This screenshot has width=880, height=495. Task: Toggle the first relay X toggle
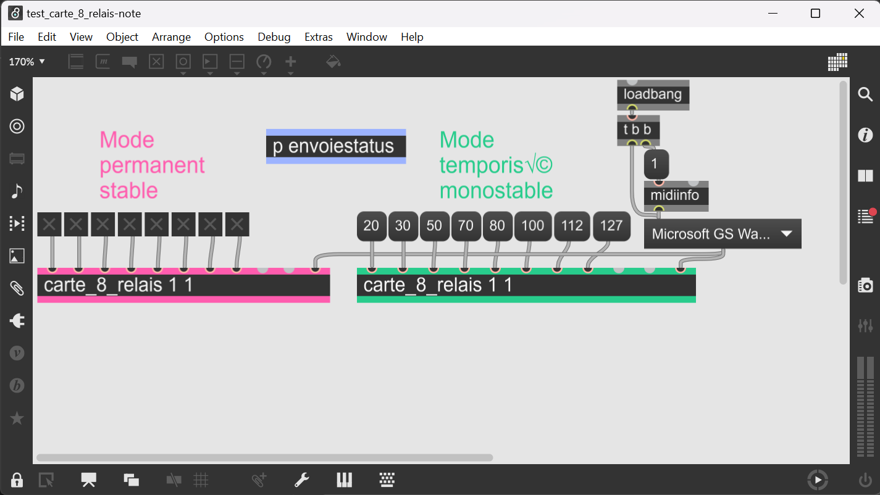pyautogui.click(x=49, y=225)
